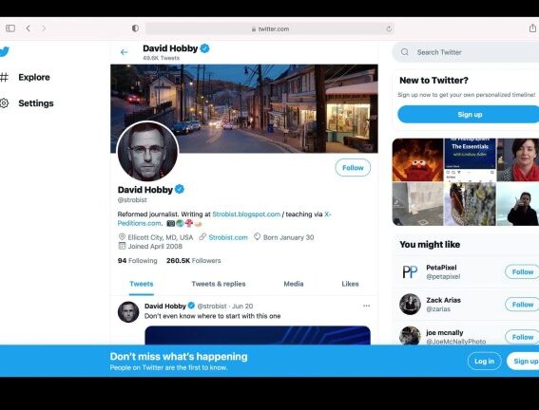Open the cicada insect media thumbnail
The width and height of the screenshot is (539, 410).
click(470, 204)
